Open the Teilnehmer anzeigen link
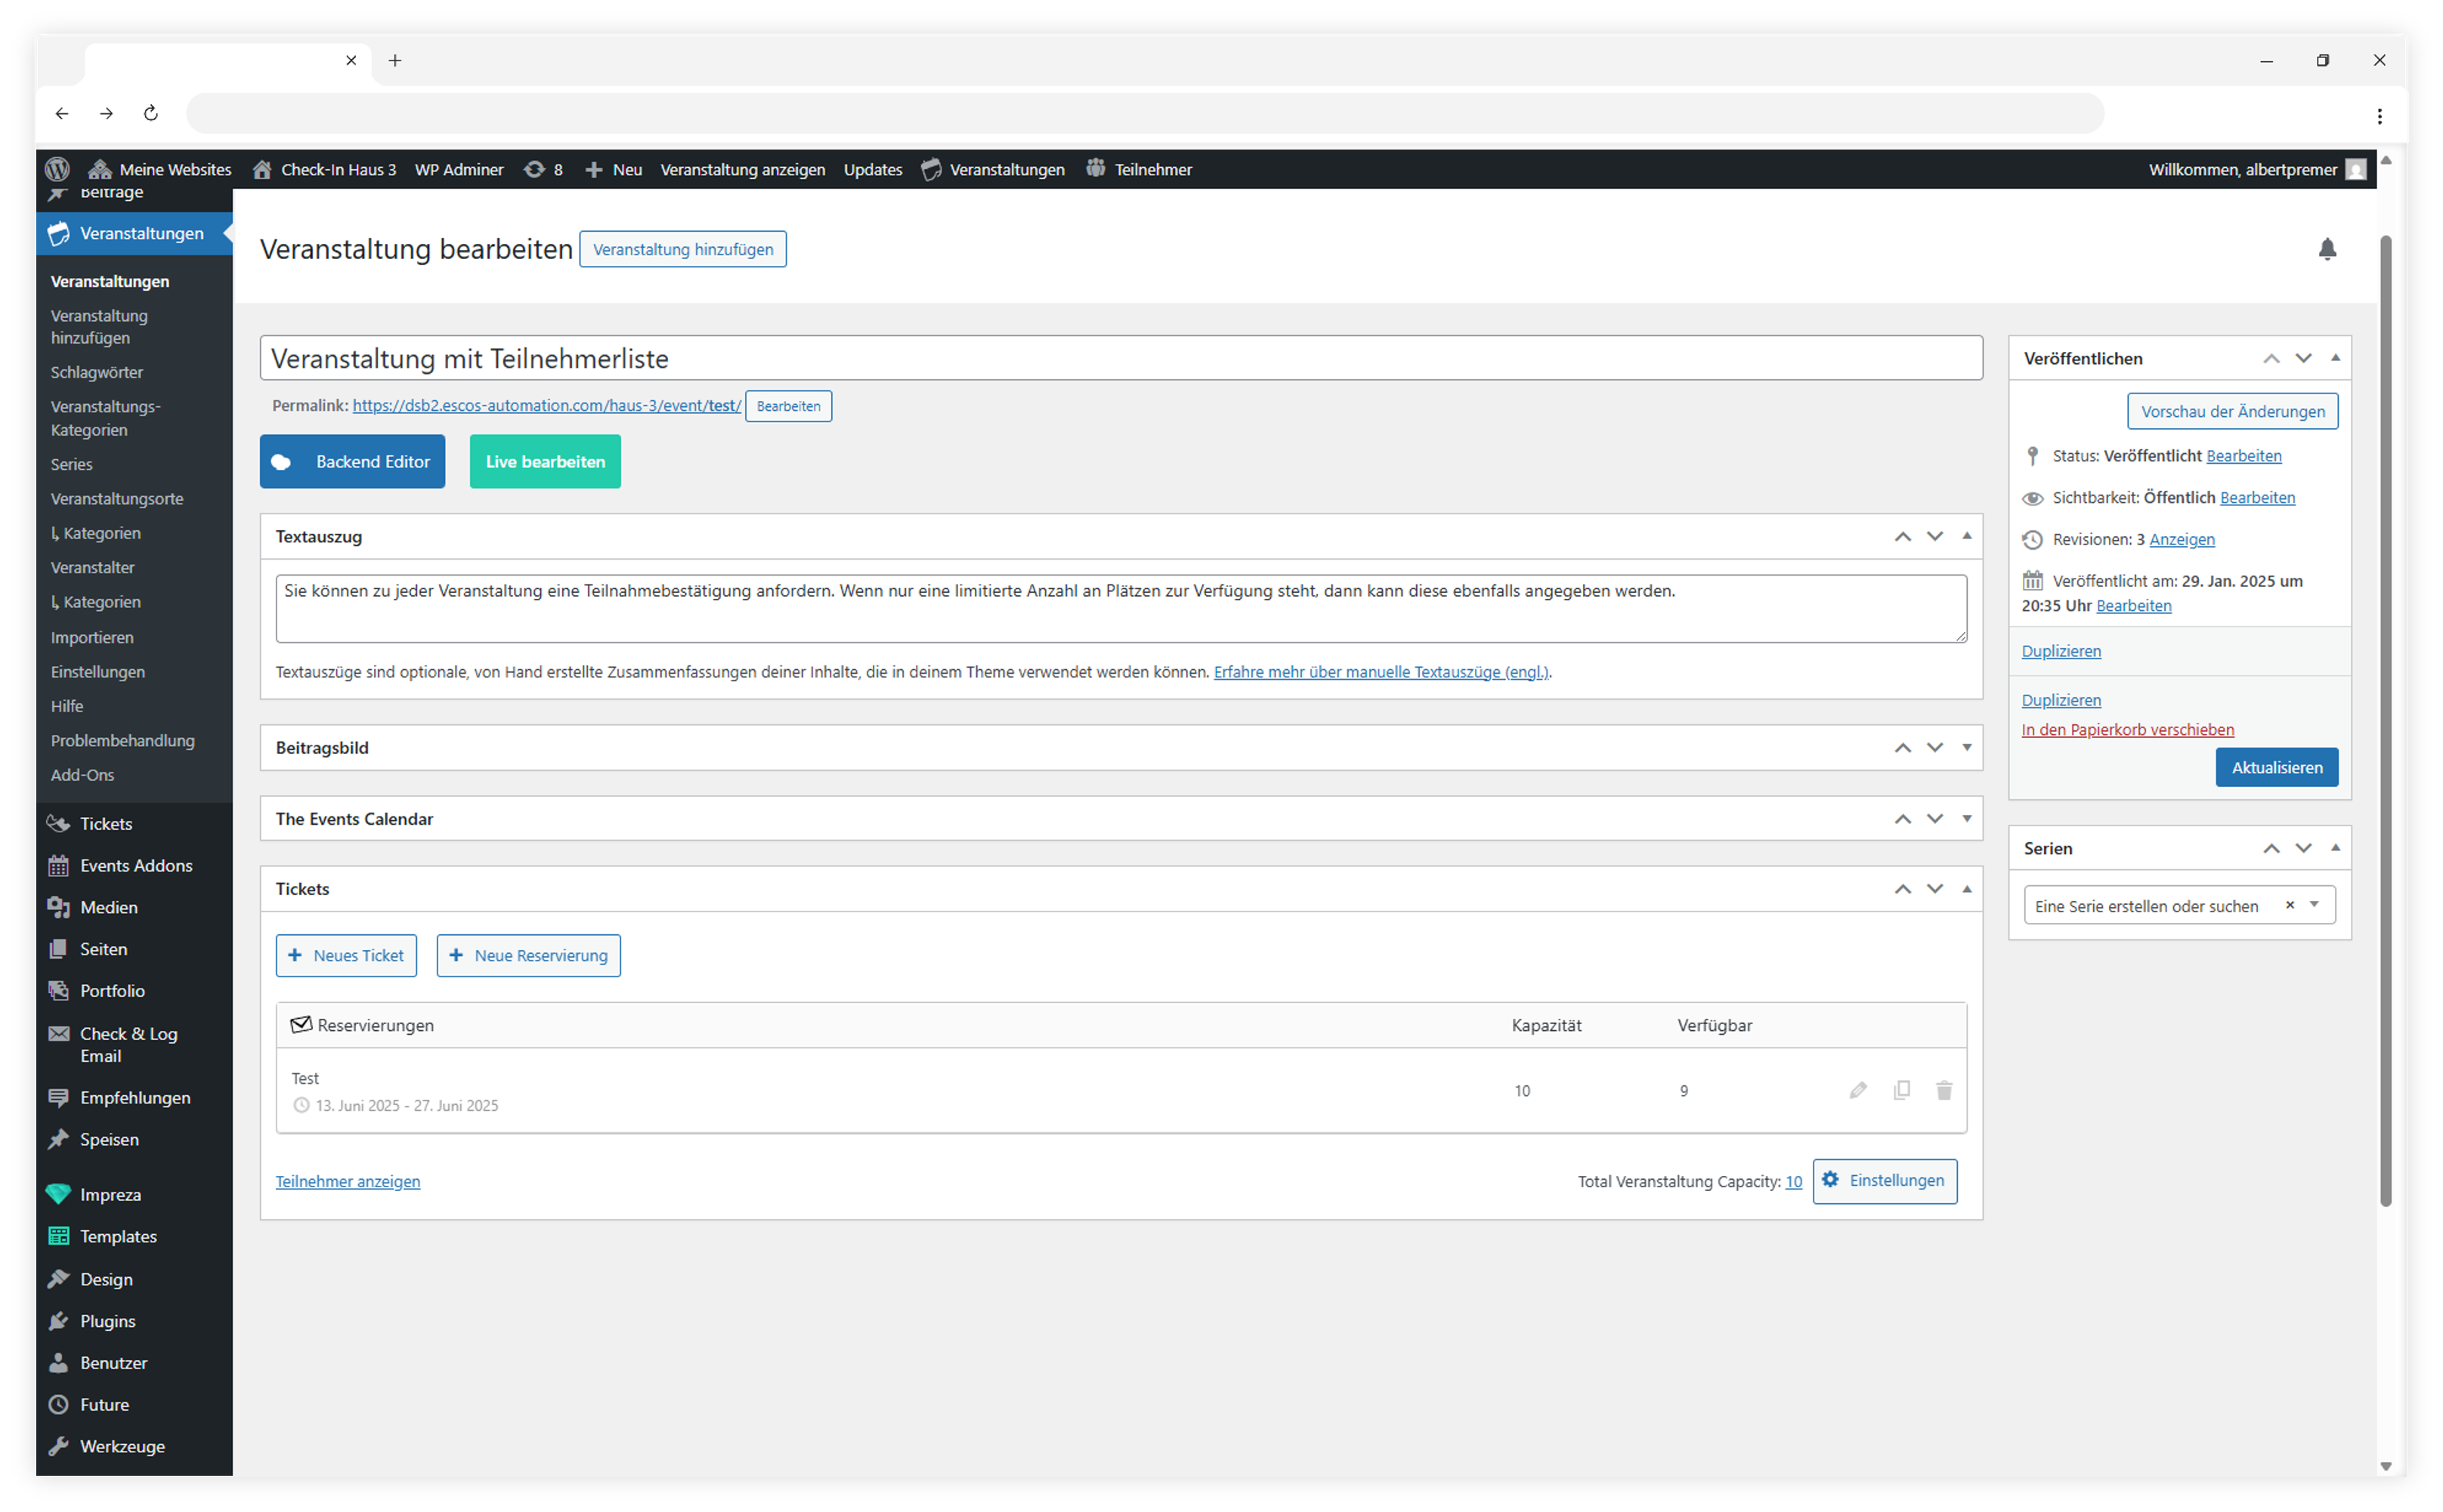 [x=348, y=1182]
